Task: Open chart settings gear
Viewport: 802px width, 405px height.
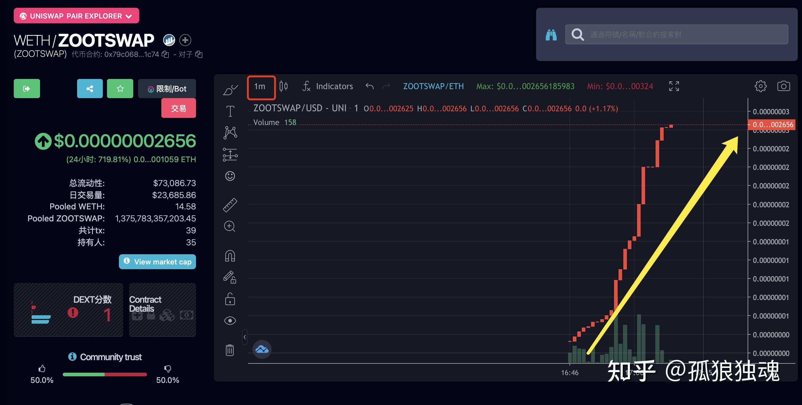Action: [760, 86]
